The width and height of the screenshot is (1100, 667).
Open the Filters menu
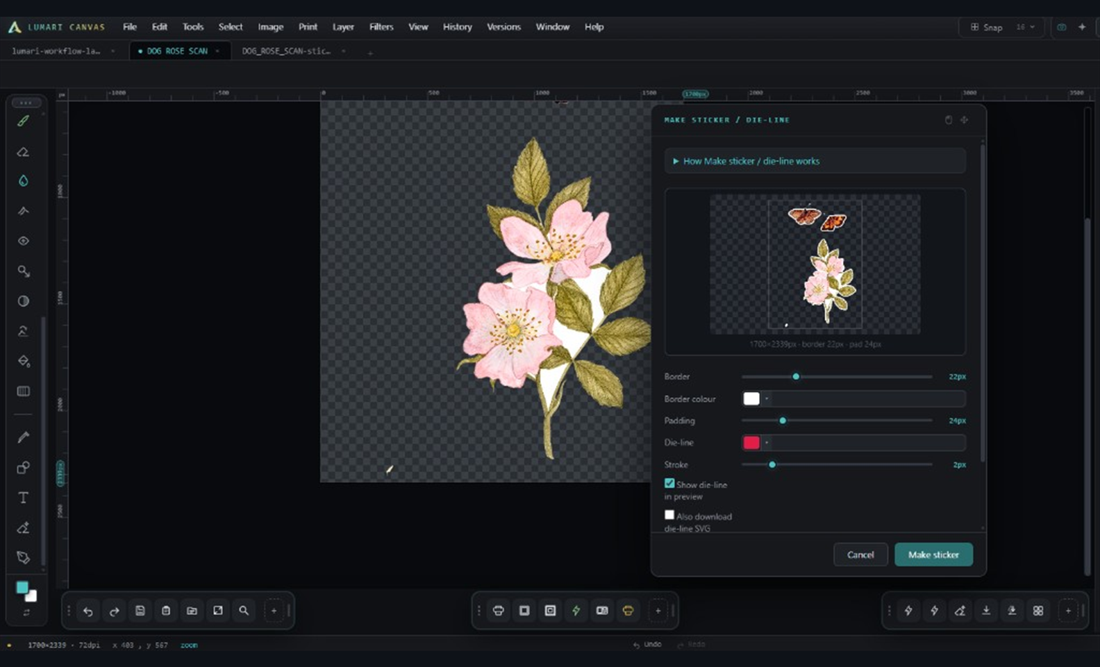coord(381,27)
